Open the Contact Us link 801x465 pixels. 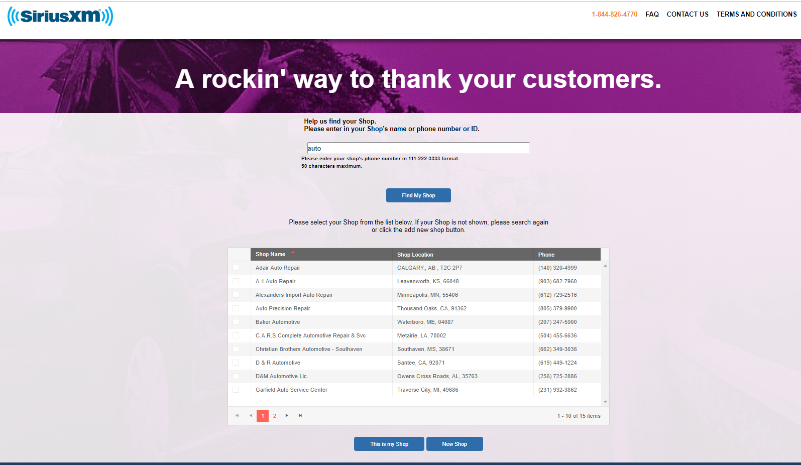coord(688,14)
